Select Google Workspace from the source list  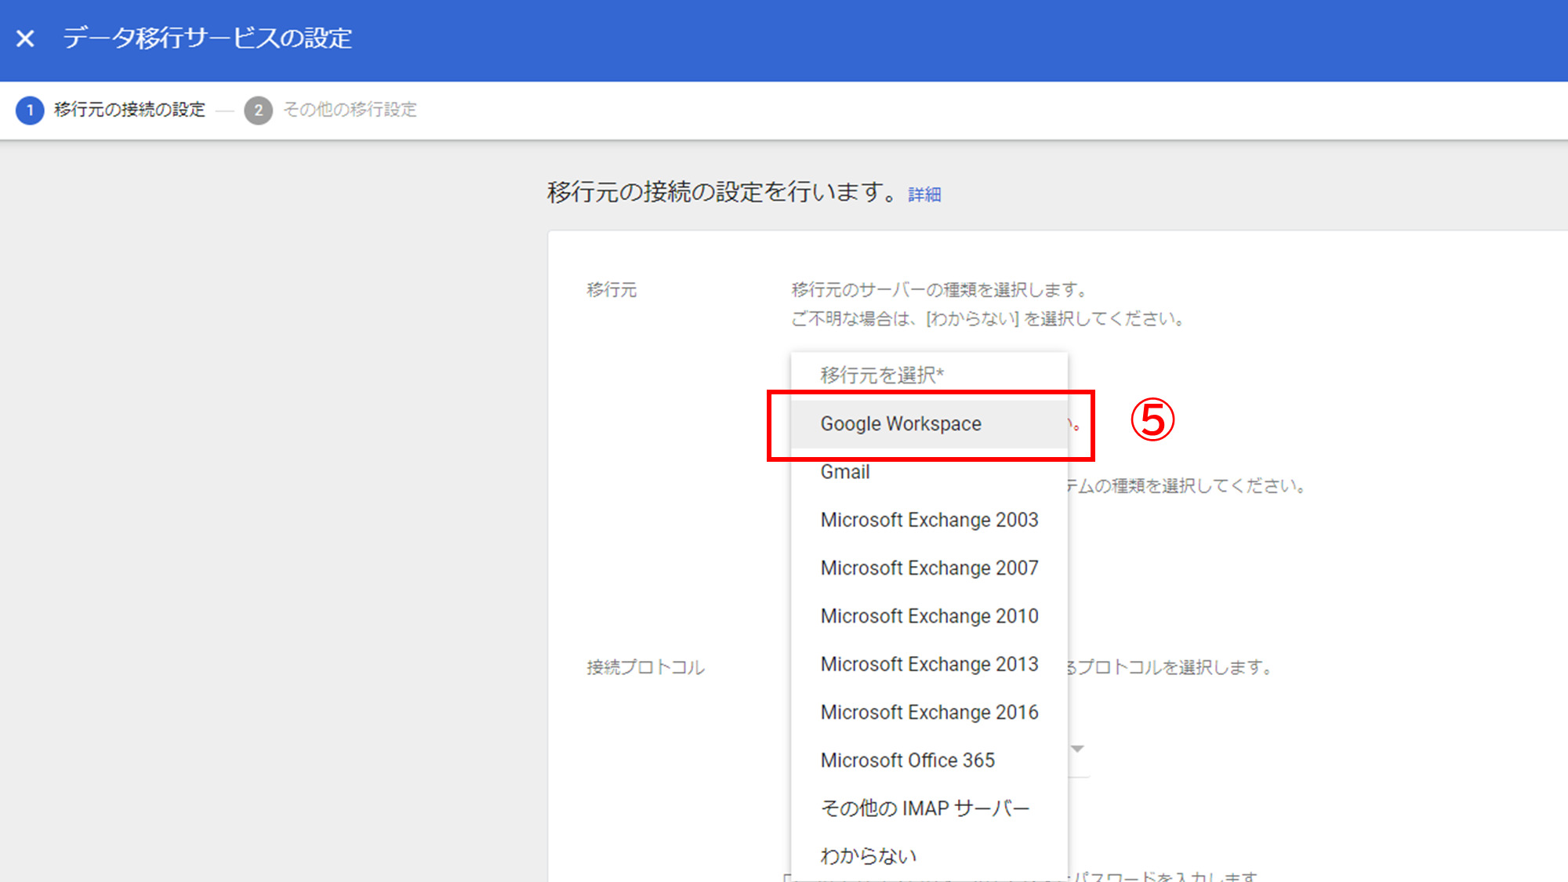tap(929, 424)
